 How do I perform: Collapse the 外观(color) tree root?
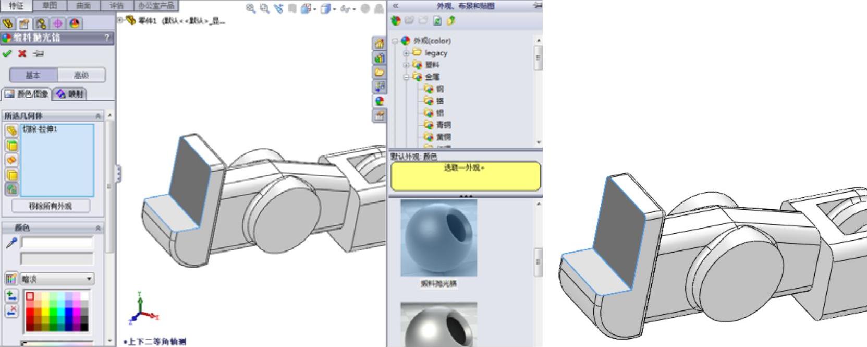click(x=395, y=40)
